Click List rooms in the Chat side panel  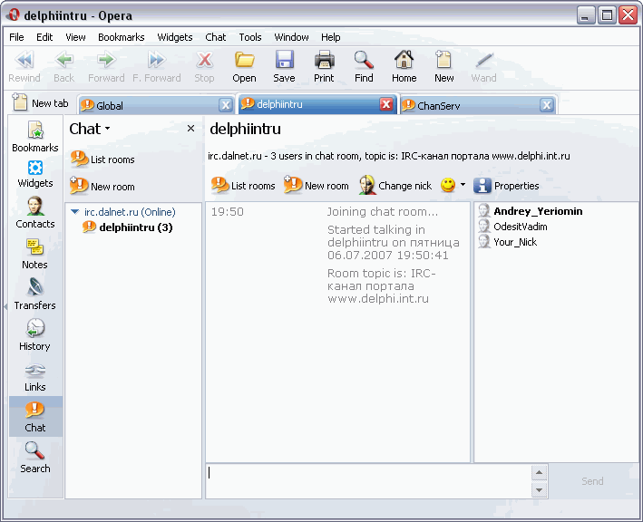coord(102,159)
